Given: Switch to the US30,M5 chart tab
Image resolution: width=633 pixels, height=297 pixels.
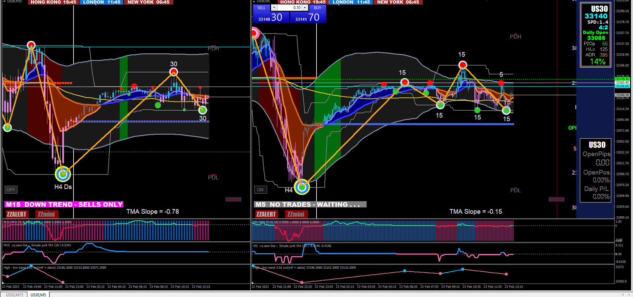Looking at the screenshot, I should point(38,295).
